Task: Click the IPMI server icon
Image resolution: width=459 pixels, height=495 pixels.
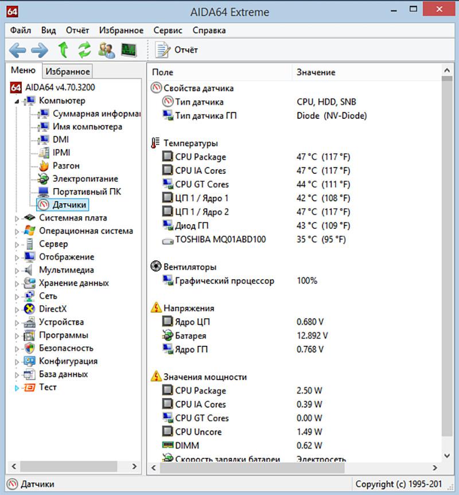Action: (x=44, y=153)
